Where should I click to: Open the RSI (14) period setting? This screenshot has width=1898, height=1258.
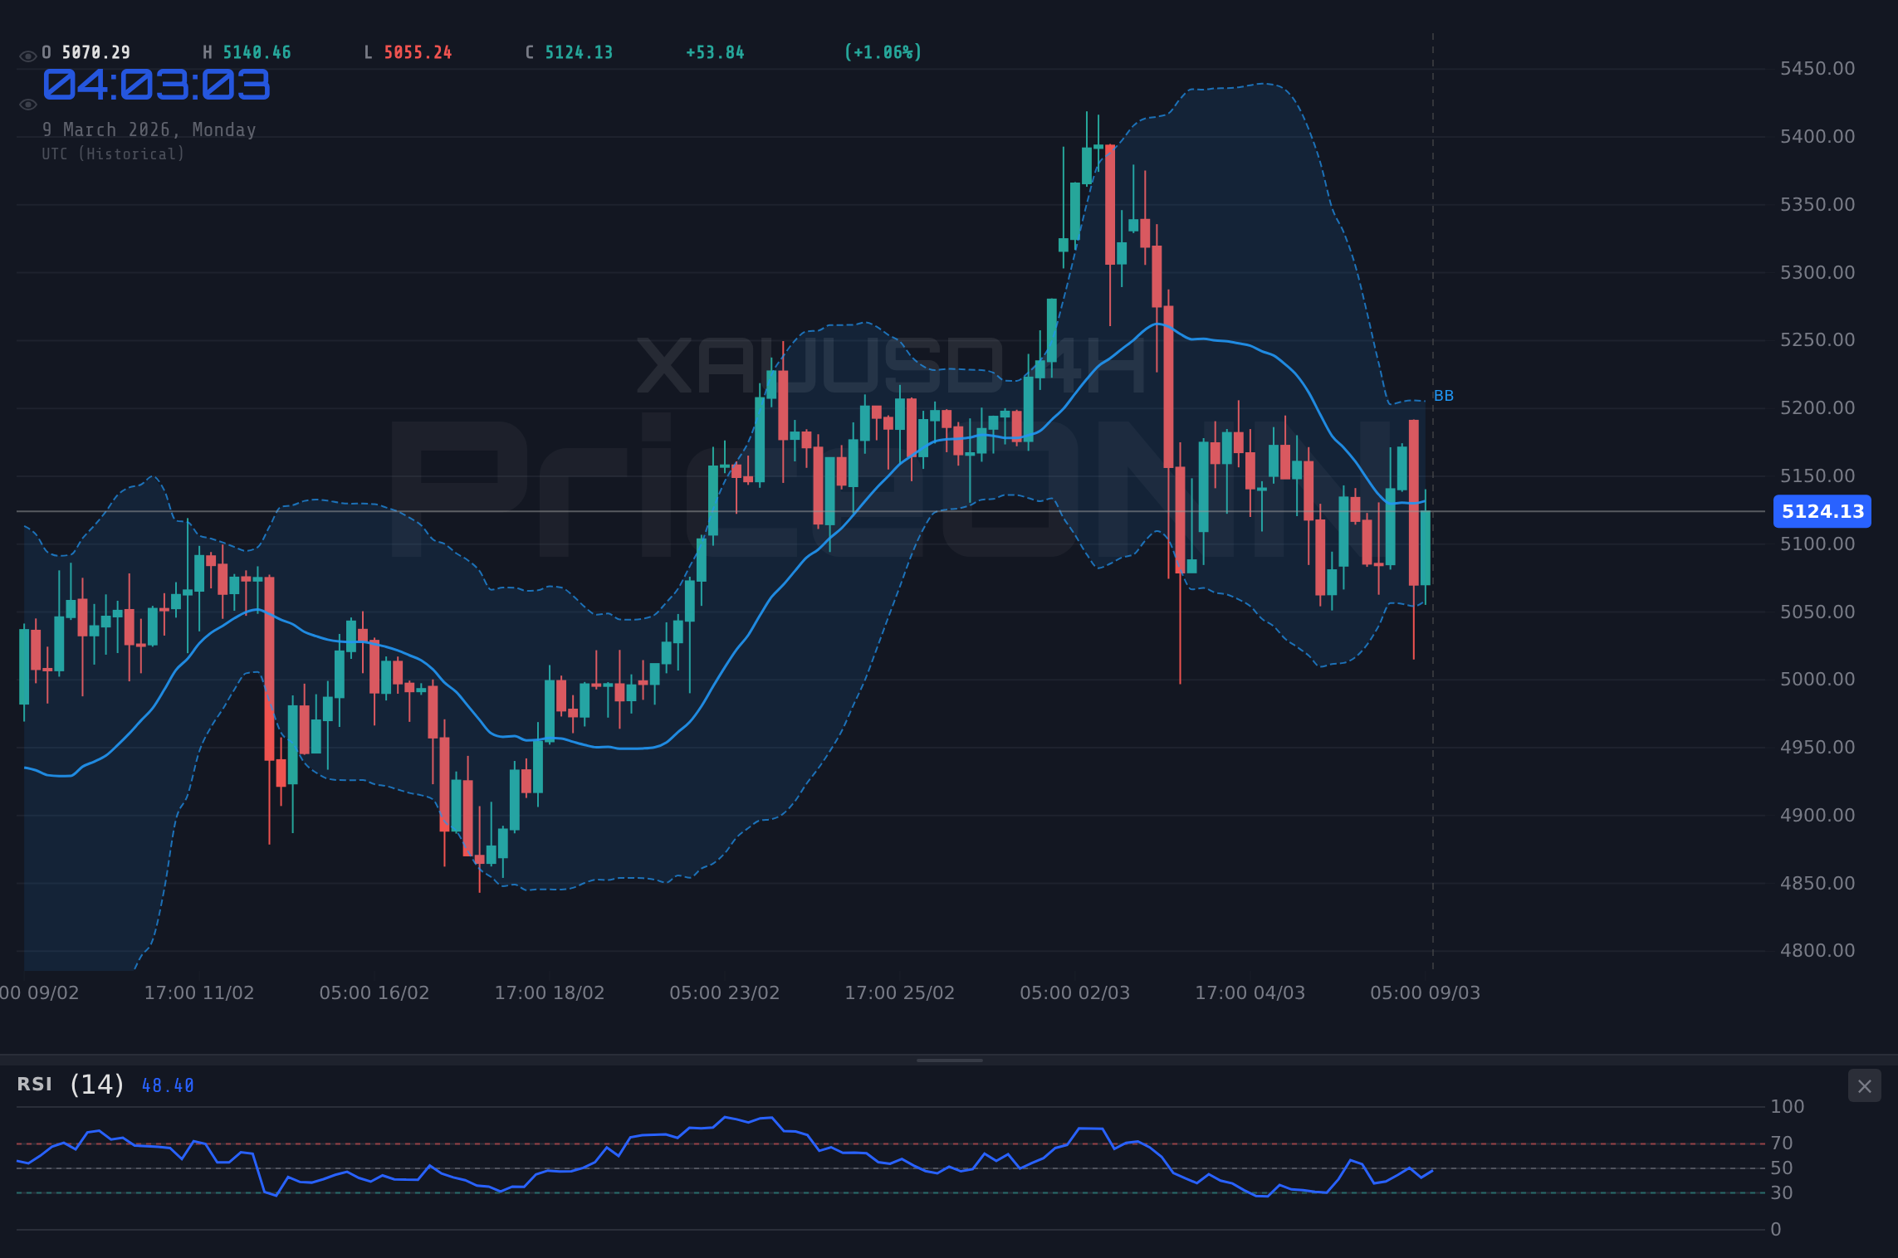(97, 1085)
